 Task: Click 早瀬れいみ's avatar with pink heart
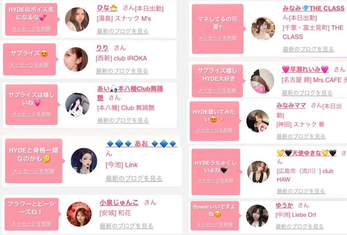tap(262, 81)
